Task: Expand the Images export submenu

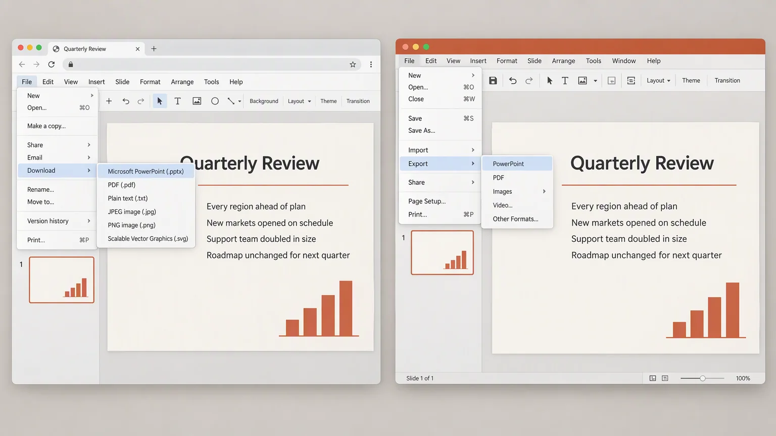Action: point(517,191)
